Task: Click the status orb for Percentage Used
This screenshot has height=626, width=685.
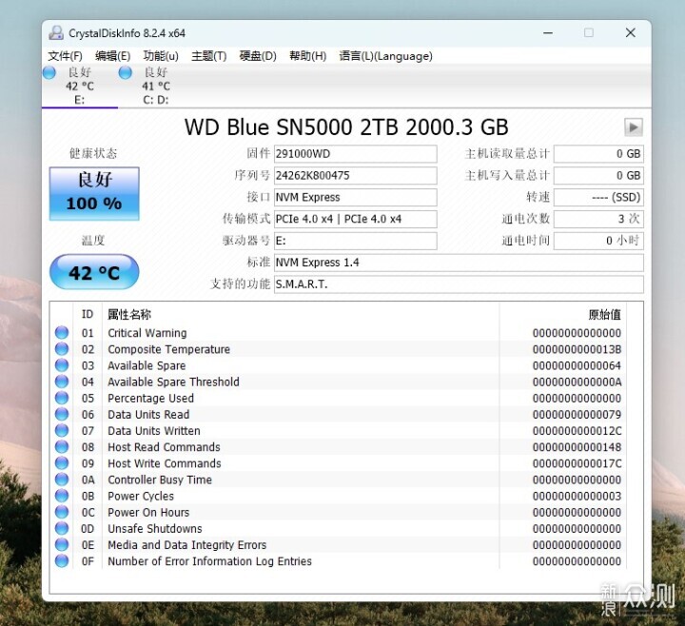Action: [62, 398]
